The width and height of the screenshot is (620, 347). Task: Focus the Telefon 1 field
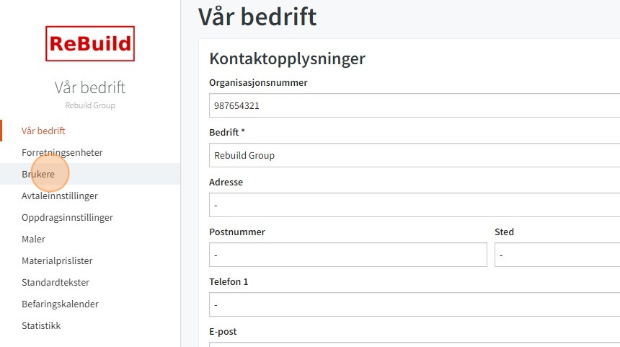coord(415,304)
